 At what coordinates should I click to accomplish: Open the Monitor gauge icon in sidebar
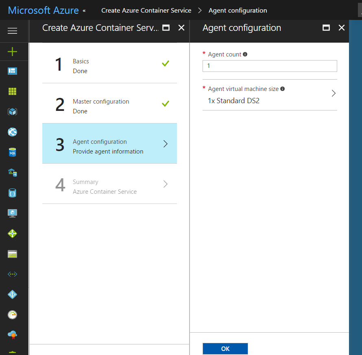coord(13,315)
